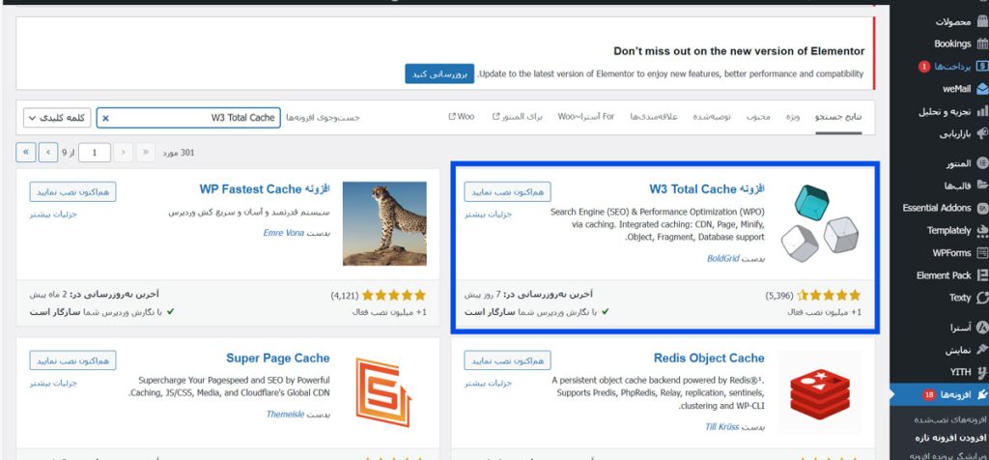Open the پرداخت‌ها sidebar menu

[952, 67]
